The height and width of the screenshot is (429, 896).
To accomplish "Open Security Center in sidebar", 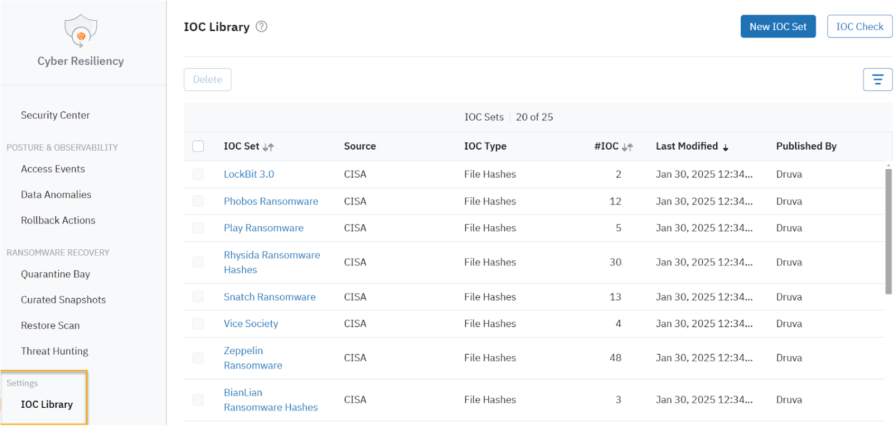I will 55,115.
